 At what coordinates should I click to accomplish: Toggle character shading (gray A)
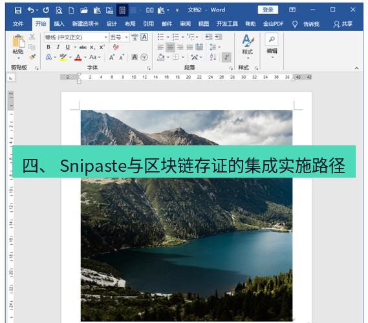[x=135, y=57]
